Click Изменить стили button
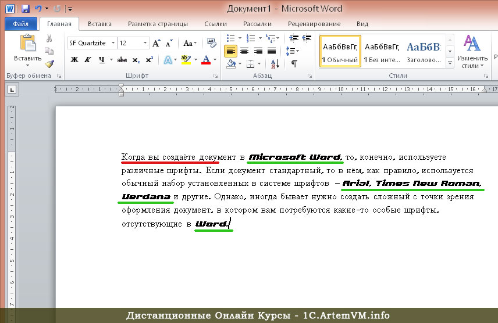The image size is (498, 323). (x=472, y=52)
